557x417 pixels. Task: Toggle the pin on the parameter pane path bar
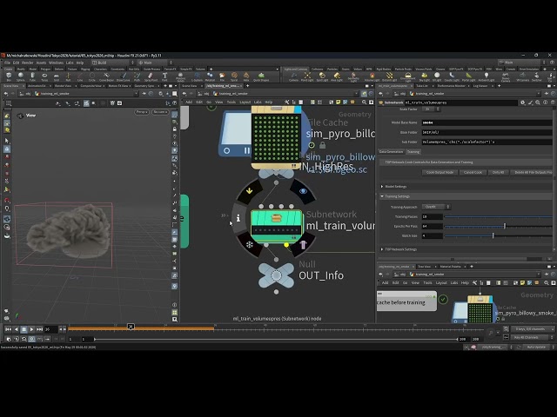pos(546,94)
